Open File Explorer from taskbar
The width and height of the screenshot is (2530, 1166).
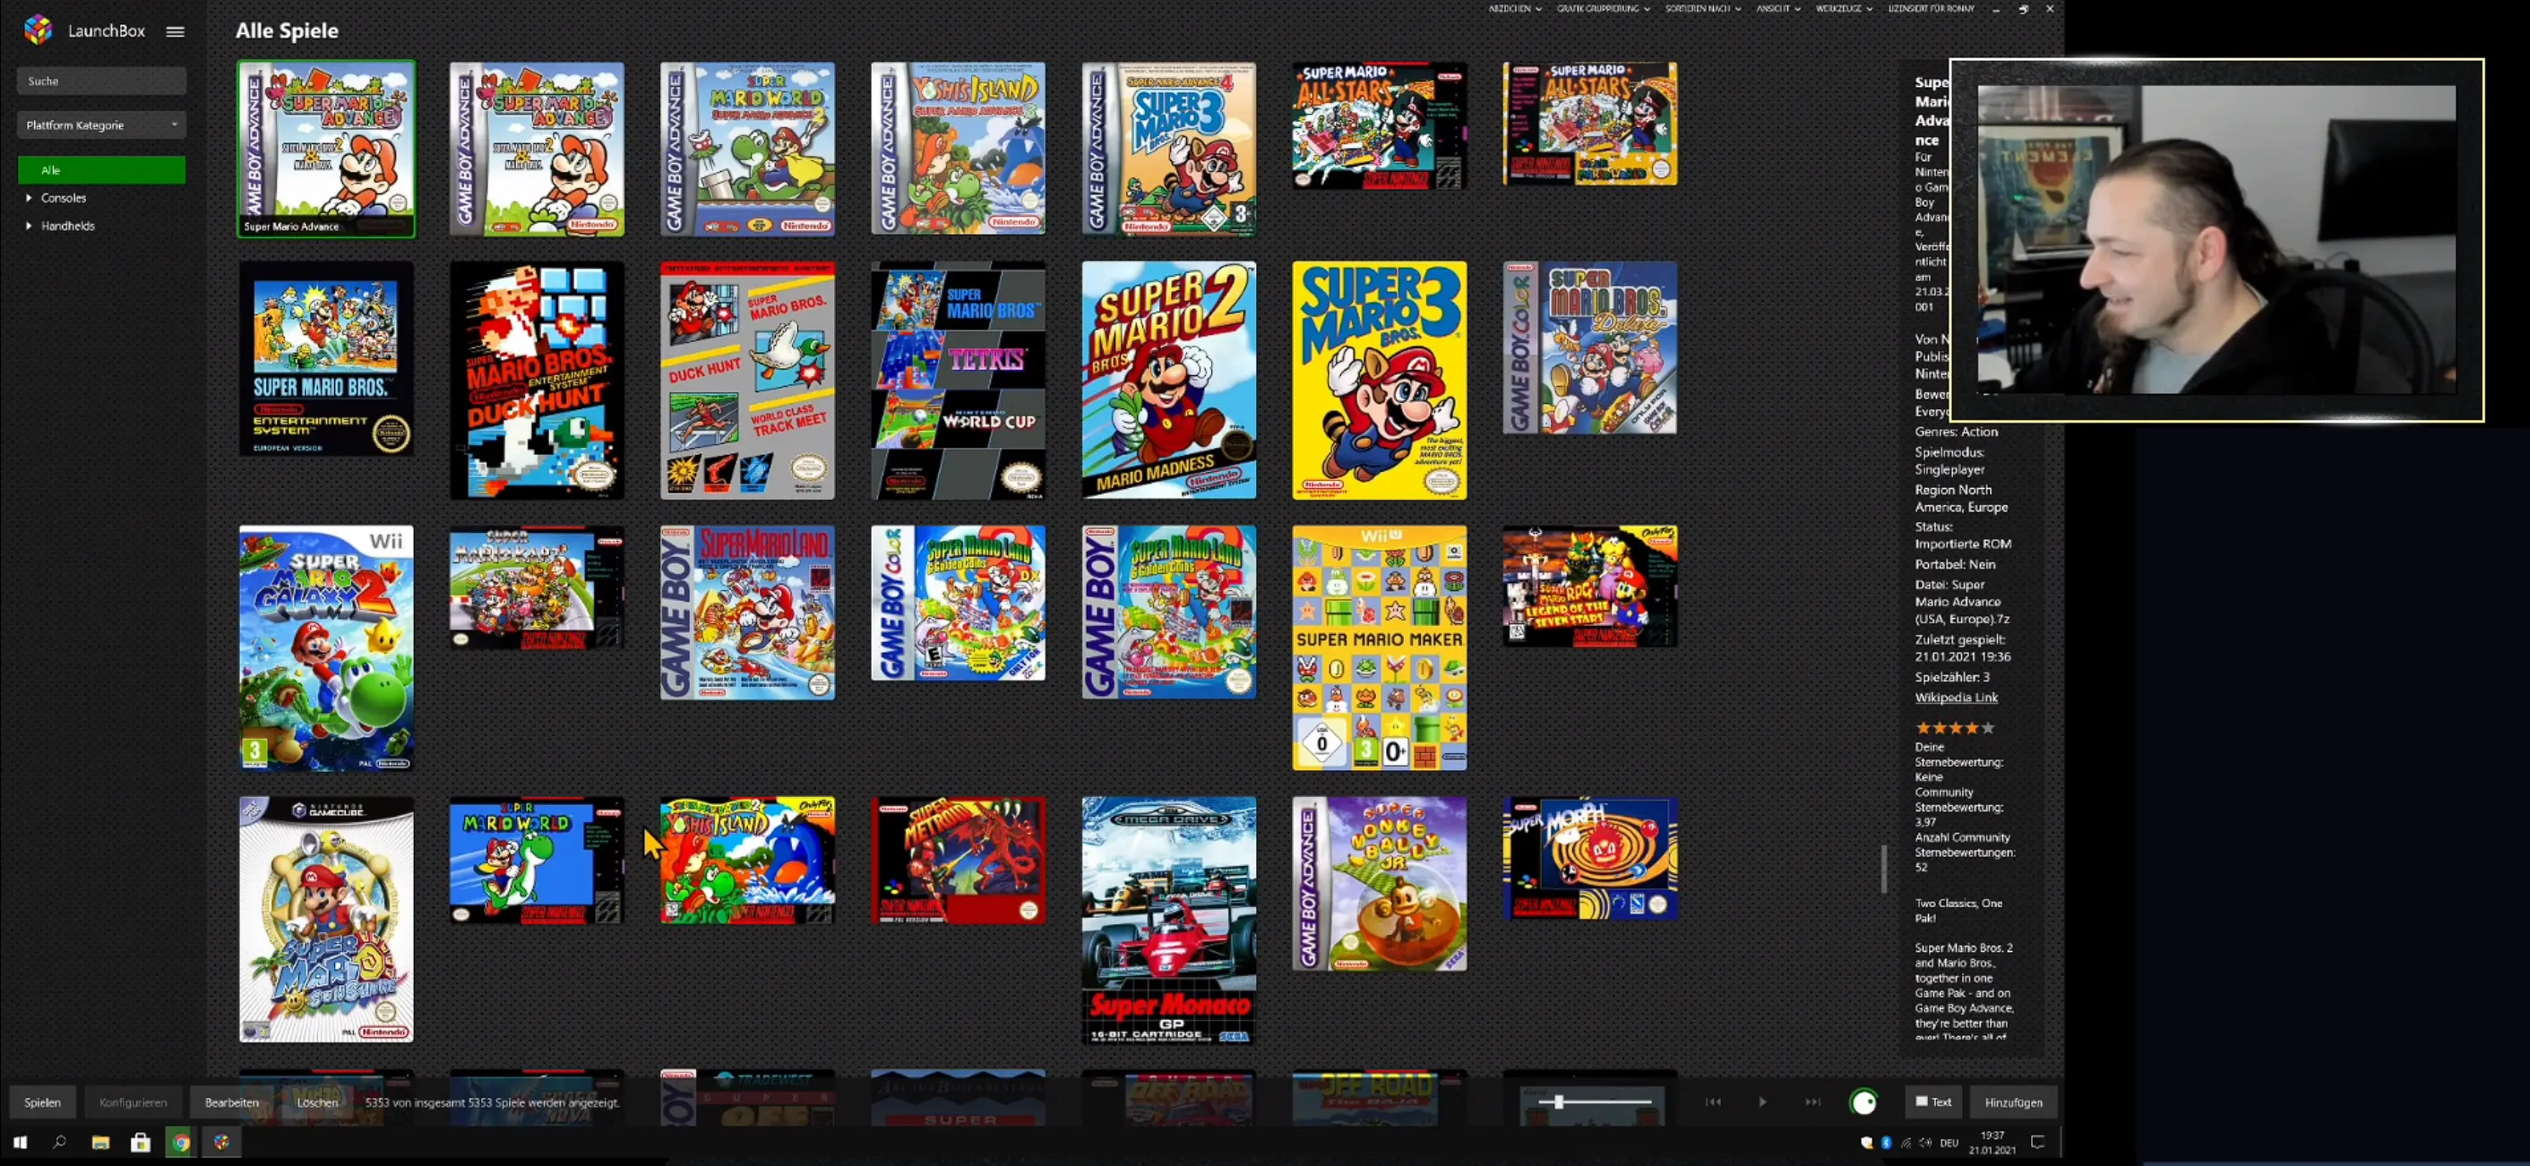point(100,1143)
